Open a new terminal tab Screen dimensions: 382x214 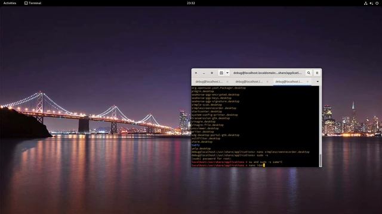[x=221, y=73]
